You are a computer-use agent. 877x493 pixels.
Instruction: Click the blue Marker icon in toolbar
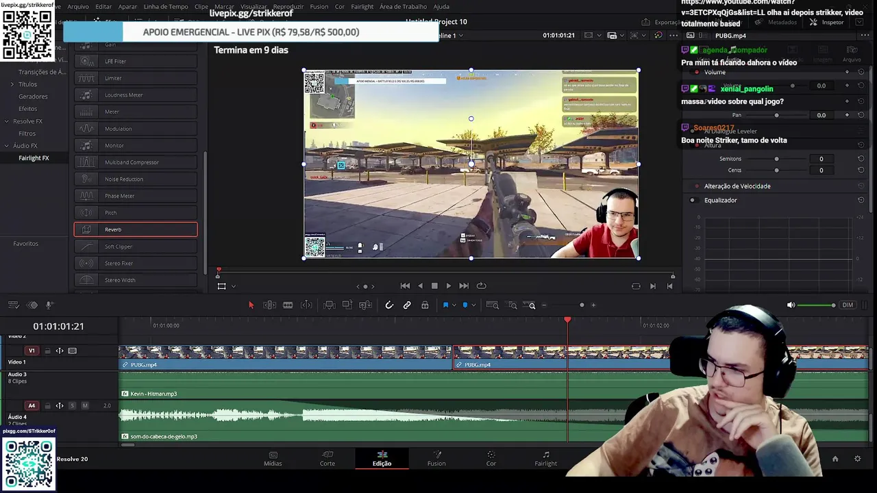pos(465,305)
